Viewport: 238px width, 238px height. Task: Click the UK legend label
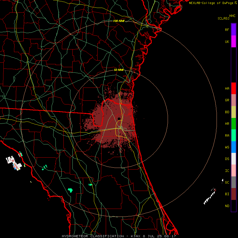(x=227, y=42)
